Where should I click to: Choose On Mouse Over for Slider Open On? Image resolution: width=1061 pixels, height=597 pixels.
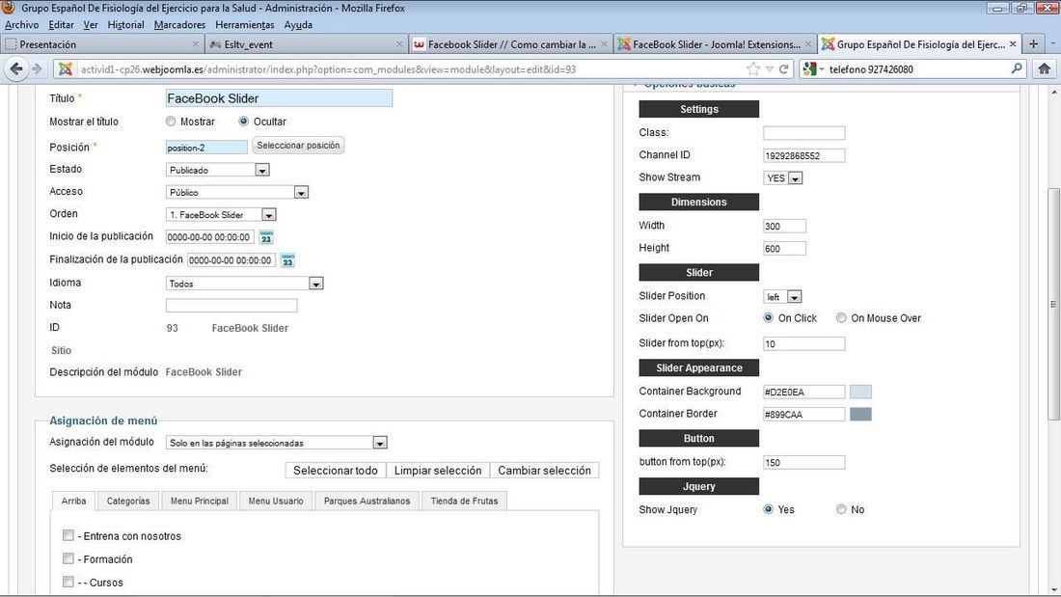(x=841, y=318)
